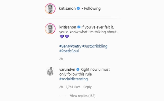This screenshot has height=101, width=164.
Task: Click the 2h timestamp under the caption
Action: click(x=61, y=59)
